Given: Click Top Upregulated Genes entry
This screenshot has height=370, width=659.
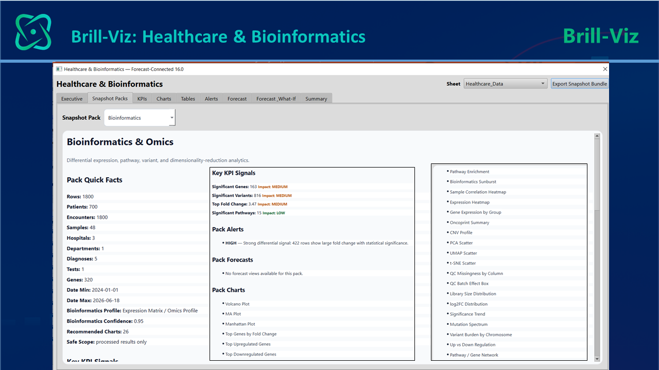Looking at the screenshot, I should [248, 344].
